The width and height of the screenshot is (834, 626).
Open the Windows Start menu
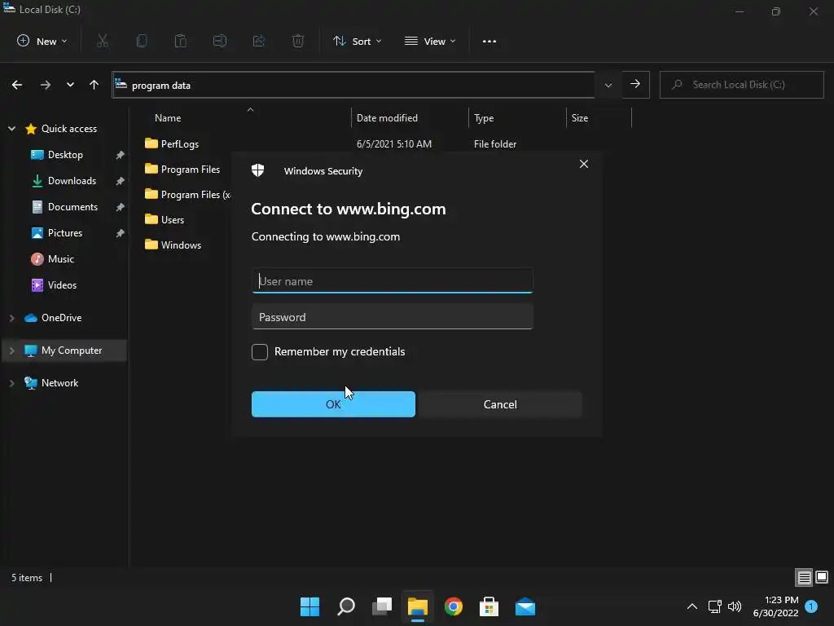(x=309, y=606)
